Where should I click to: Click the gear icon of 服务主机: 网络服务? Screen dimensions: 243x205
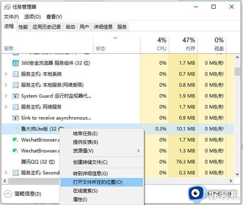[x=15, y=107]
